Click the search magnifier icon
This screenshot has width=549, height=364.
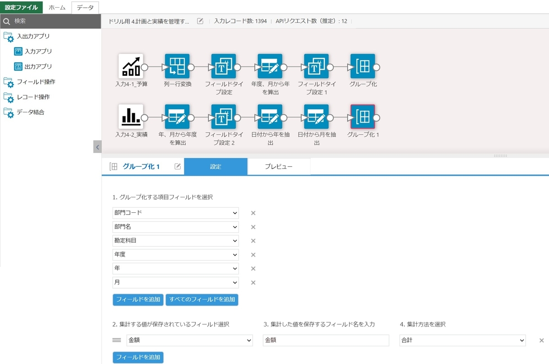pos(6,21)
